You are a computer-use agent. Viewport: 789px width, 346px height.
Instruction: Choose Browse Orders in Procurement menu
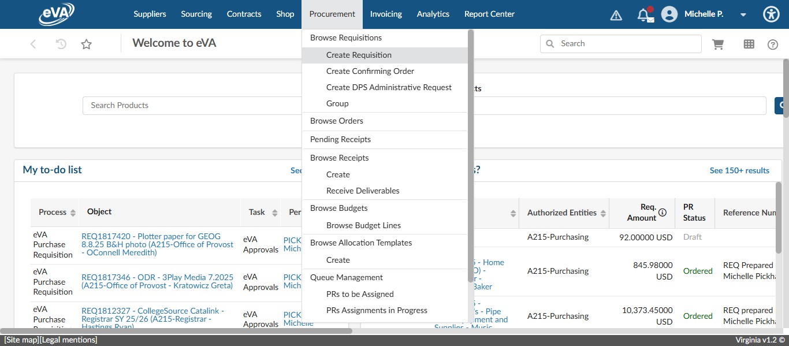pyautogui.click(x=337, y=121)
